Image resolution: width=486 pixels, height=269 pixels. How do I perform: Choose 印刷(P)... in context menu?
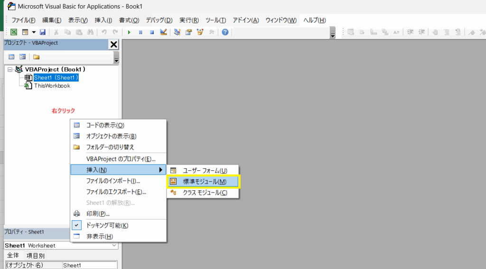[x=118, y=214]
